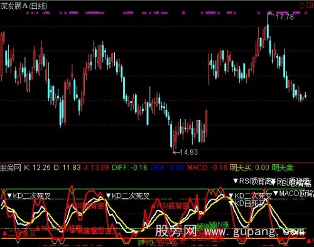This screenshot has width=314, height=247.
Task: Click the KD二次死叉 marker above KD日死叉
Action: click(x=250, y=196)
